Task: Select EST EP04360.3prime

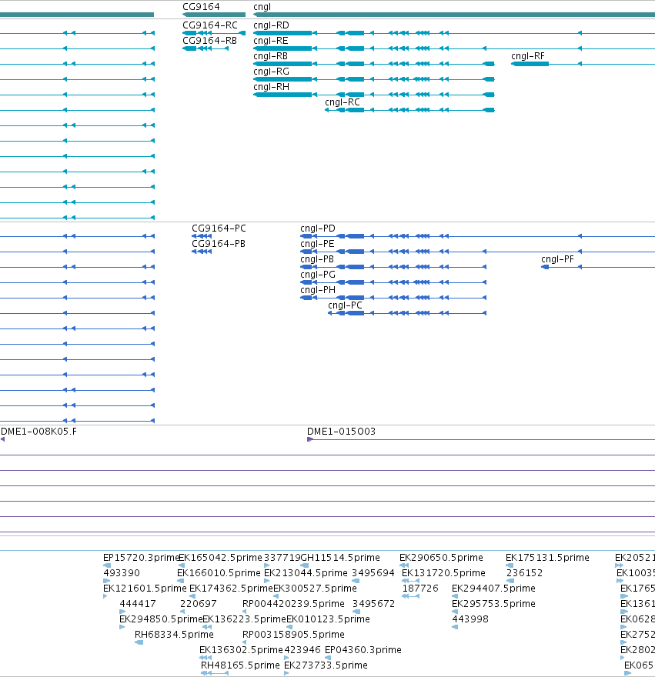Action: (363, 650)
